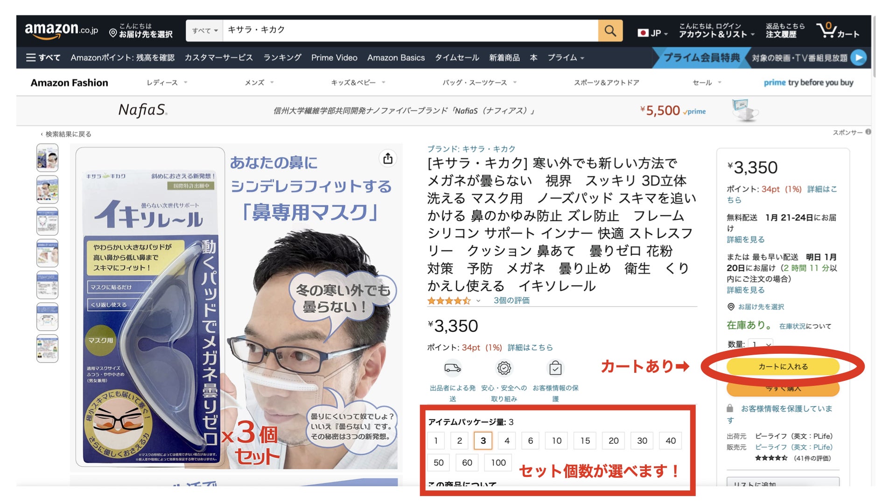Screen dimensions: 896x504
Task: Choose the package quantity 1 option
Action: 436,441
